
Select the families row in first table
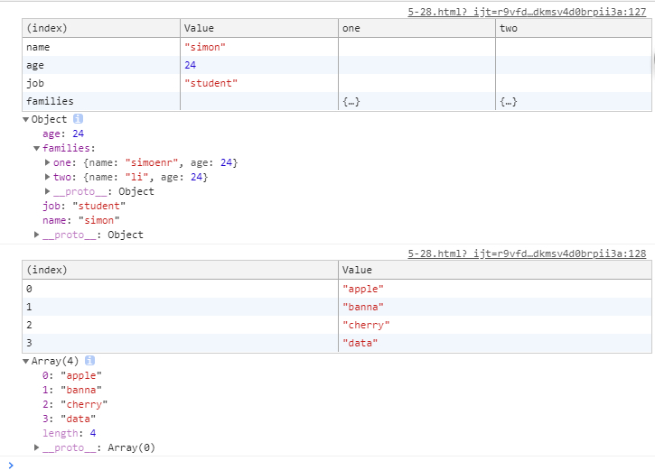tap(337, 101)
